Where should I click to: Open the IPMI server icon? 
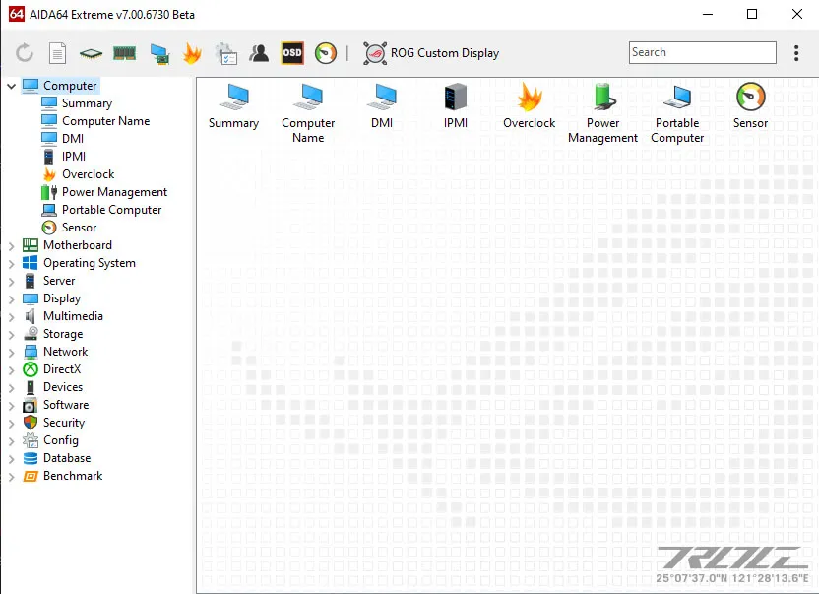(x=455, y=102)
